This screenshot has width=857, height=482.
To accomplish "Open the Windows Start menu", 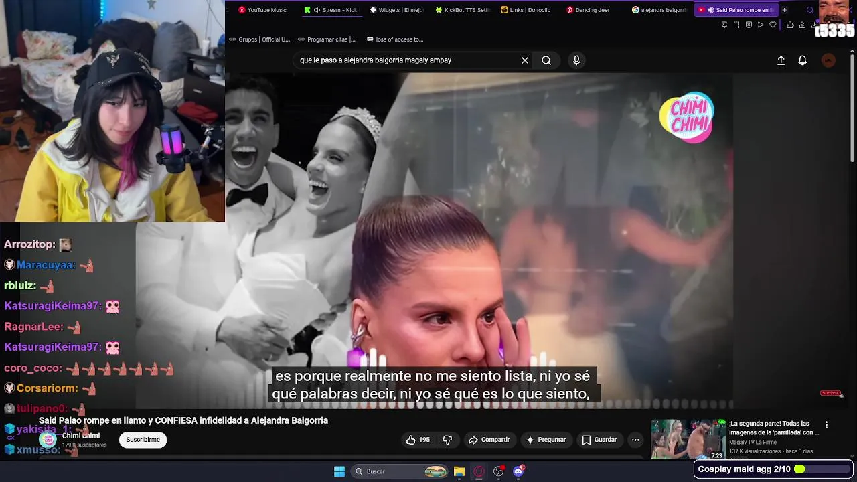I will [339, 471].
